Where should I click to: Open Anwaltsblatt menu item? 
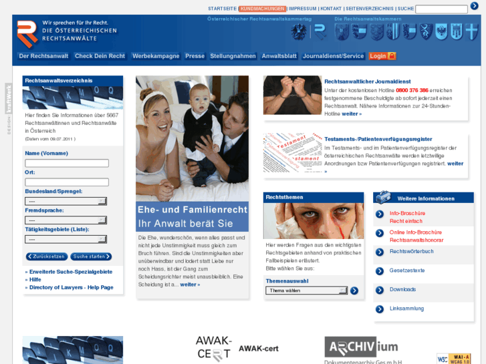[279, 56]
